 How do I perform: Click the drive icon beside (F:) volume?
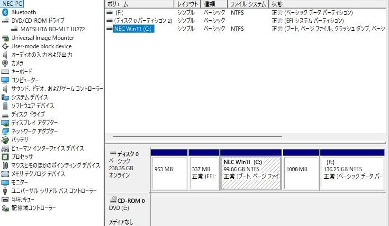pyautogui.click(x=109, y=13)
